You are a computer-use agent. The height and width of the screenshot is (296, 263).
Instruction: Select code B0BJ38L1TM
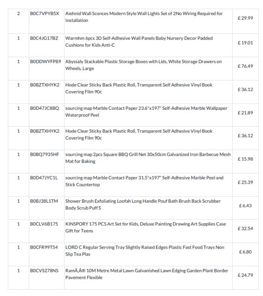(44, 201)
